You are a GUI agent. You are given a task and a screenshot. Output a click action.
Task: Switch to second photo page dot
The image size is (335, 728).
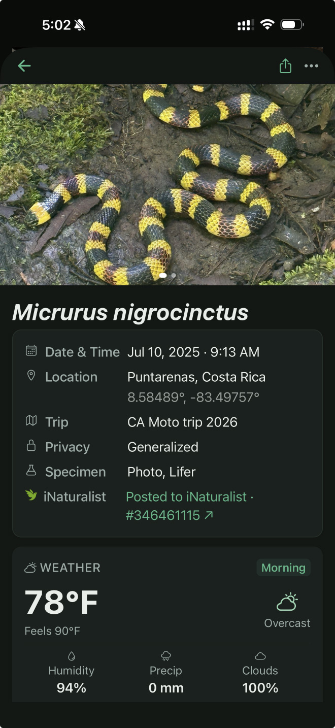point(174,276)
